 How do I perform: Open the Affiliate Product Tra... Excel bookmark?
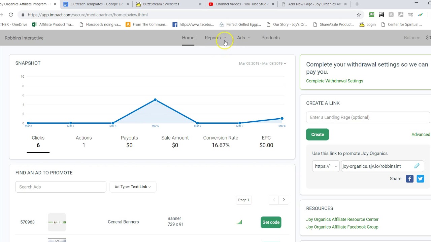[x=53, y=24]
